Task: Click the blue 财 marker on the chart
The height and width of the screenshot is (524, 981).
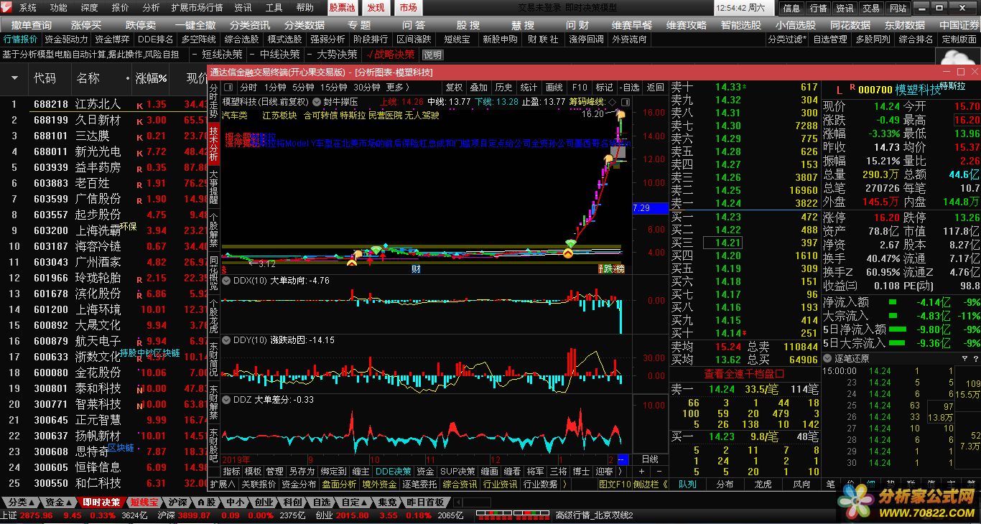Action: pos(416,268)
